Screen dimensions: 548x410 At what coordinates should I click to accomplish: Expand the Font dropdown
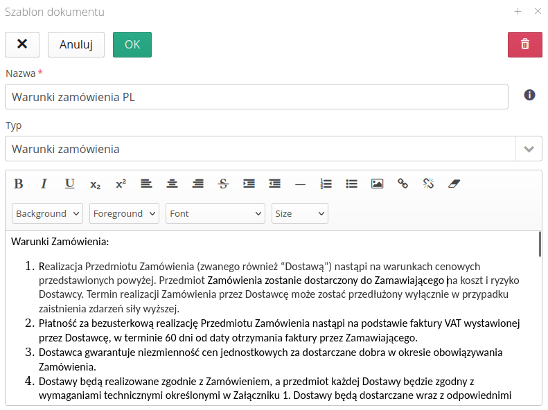coord(215,213)
